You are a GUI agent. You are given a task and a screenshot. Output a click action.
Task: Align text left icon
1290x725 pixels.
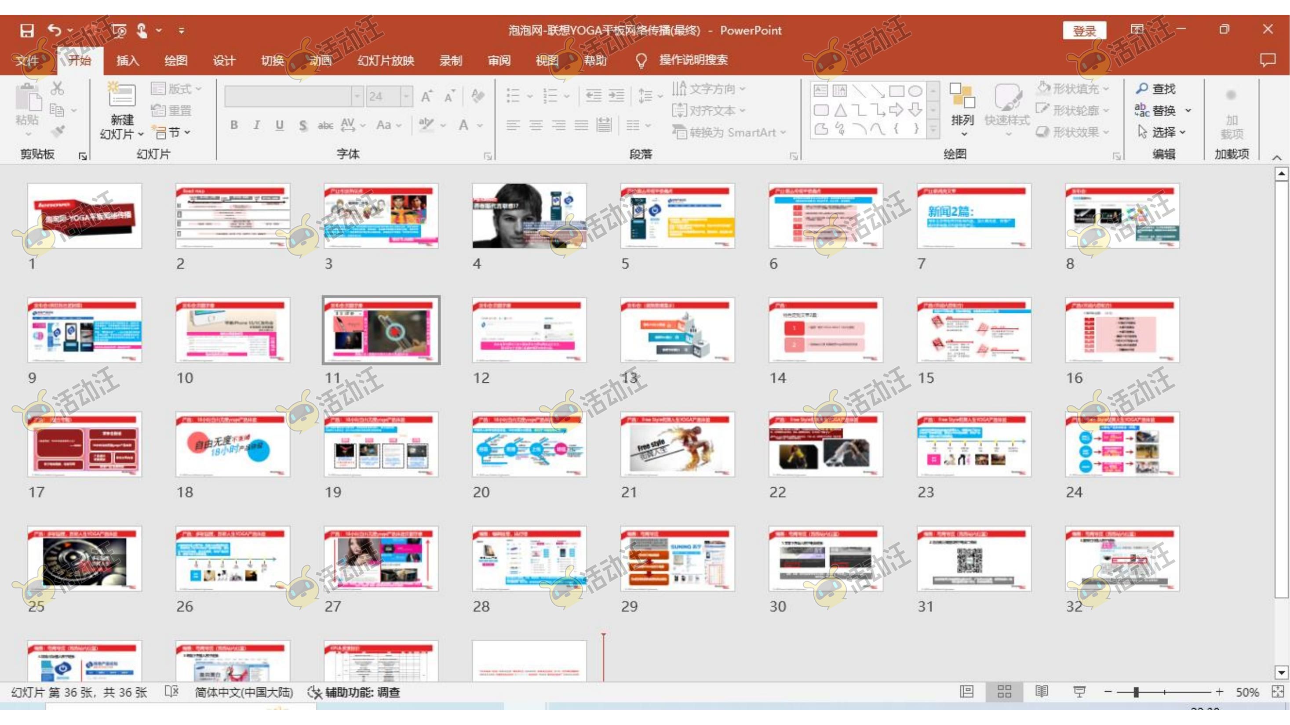[513, 125]
